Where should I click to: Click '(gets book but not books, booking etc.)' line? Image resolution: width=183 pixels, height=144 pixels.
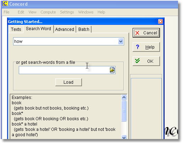pyautogui.click(x=51, y=108)
